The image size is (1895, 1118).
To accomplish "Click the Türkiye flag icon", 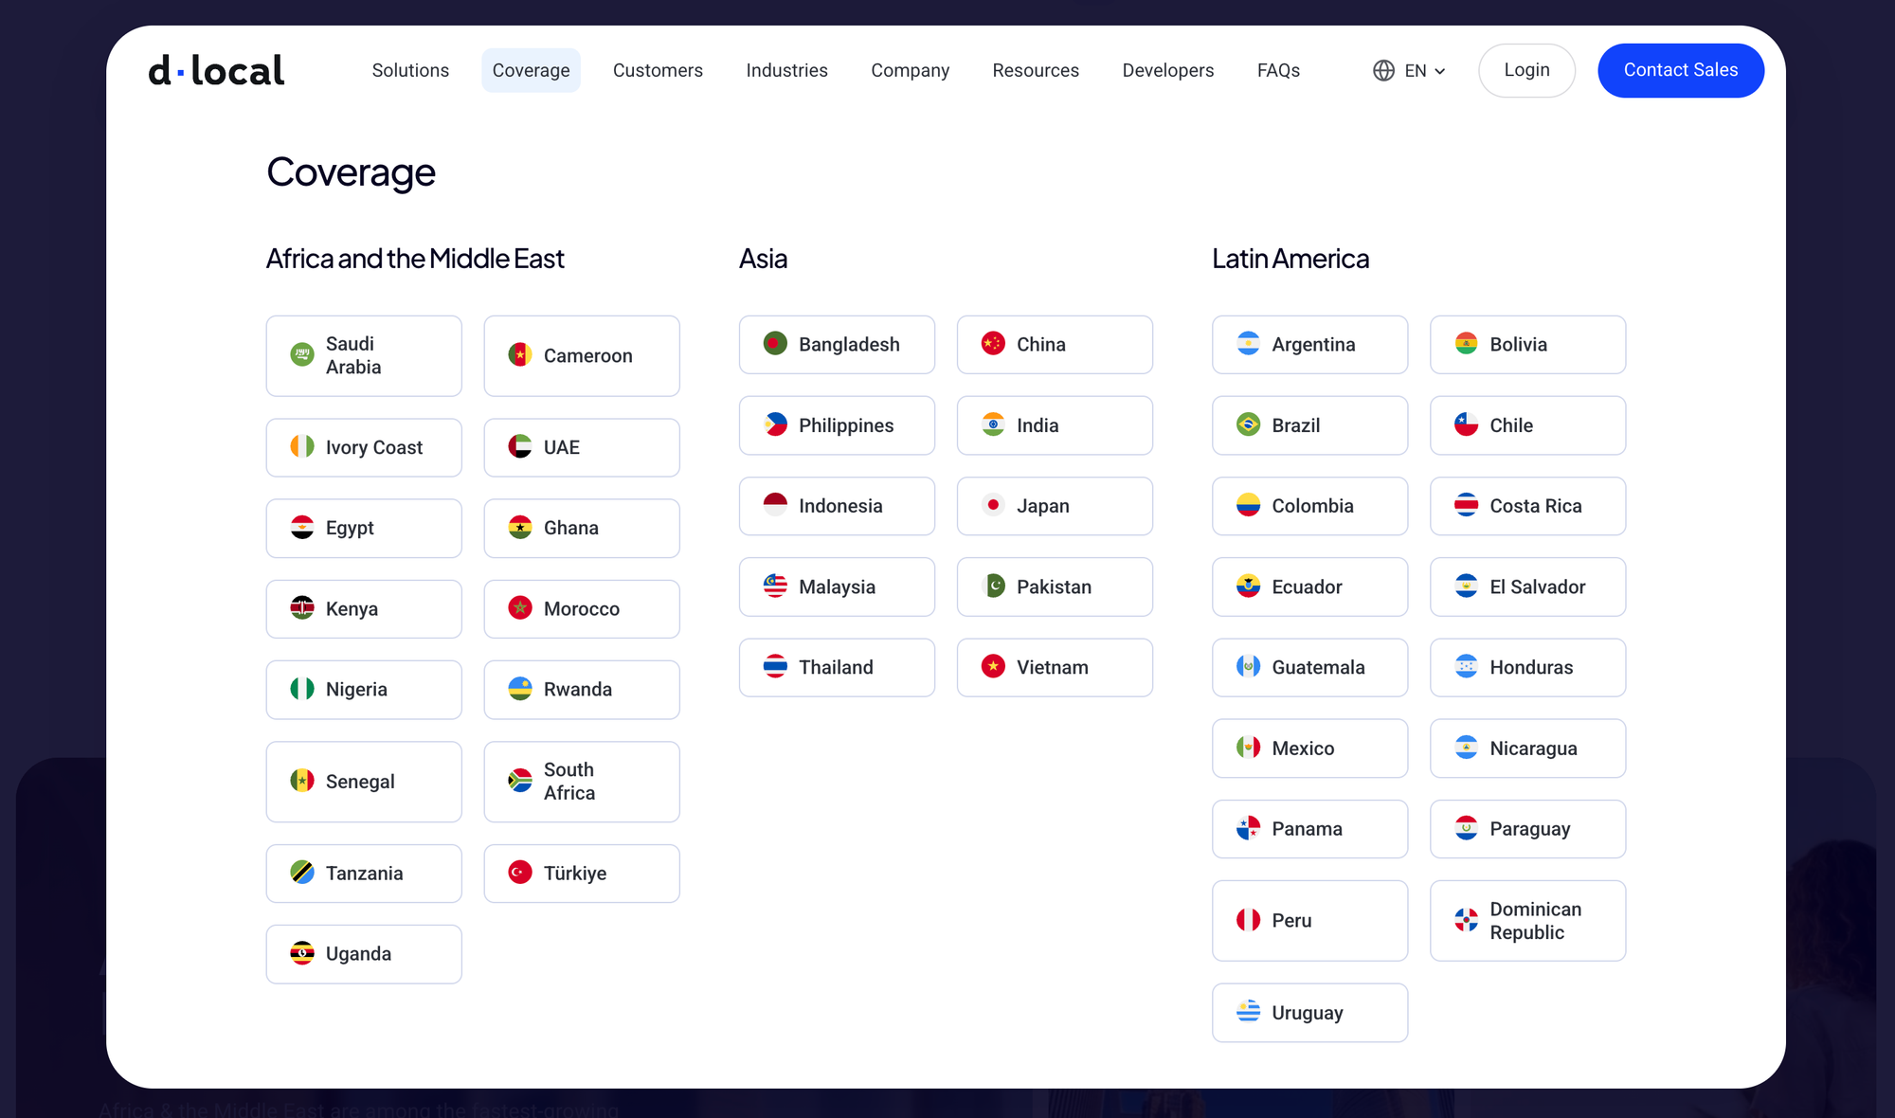I will tap(520, 873).
